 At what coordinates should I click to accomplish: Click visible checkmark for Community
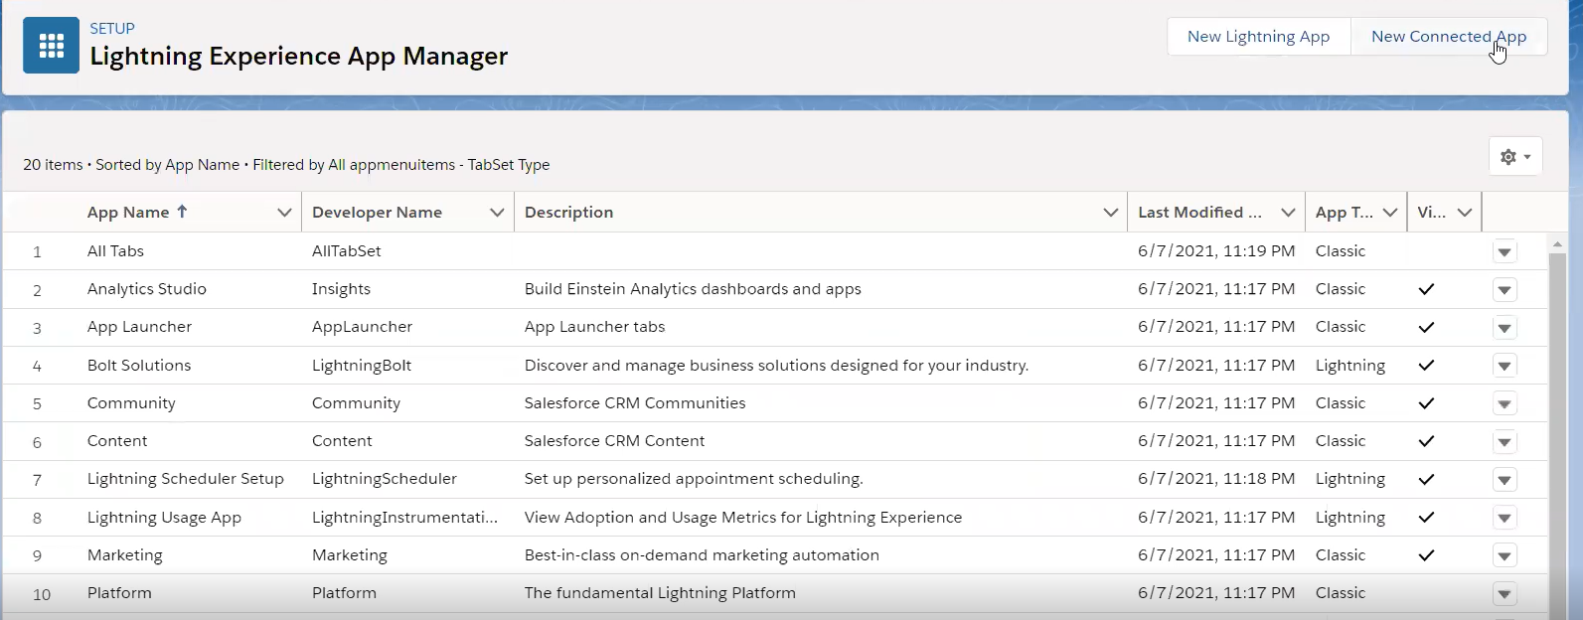(x=1426, y=403)
